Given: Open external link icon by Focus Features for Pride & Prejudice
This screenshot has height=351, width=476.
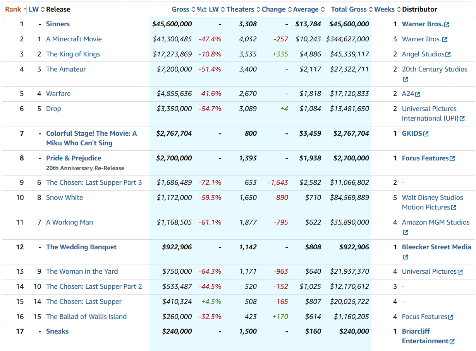Looking at the screenshot, I should [452, 159].
